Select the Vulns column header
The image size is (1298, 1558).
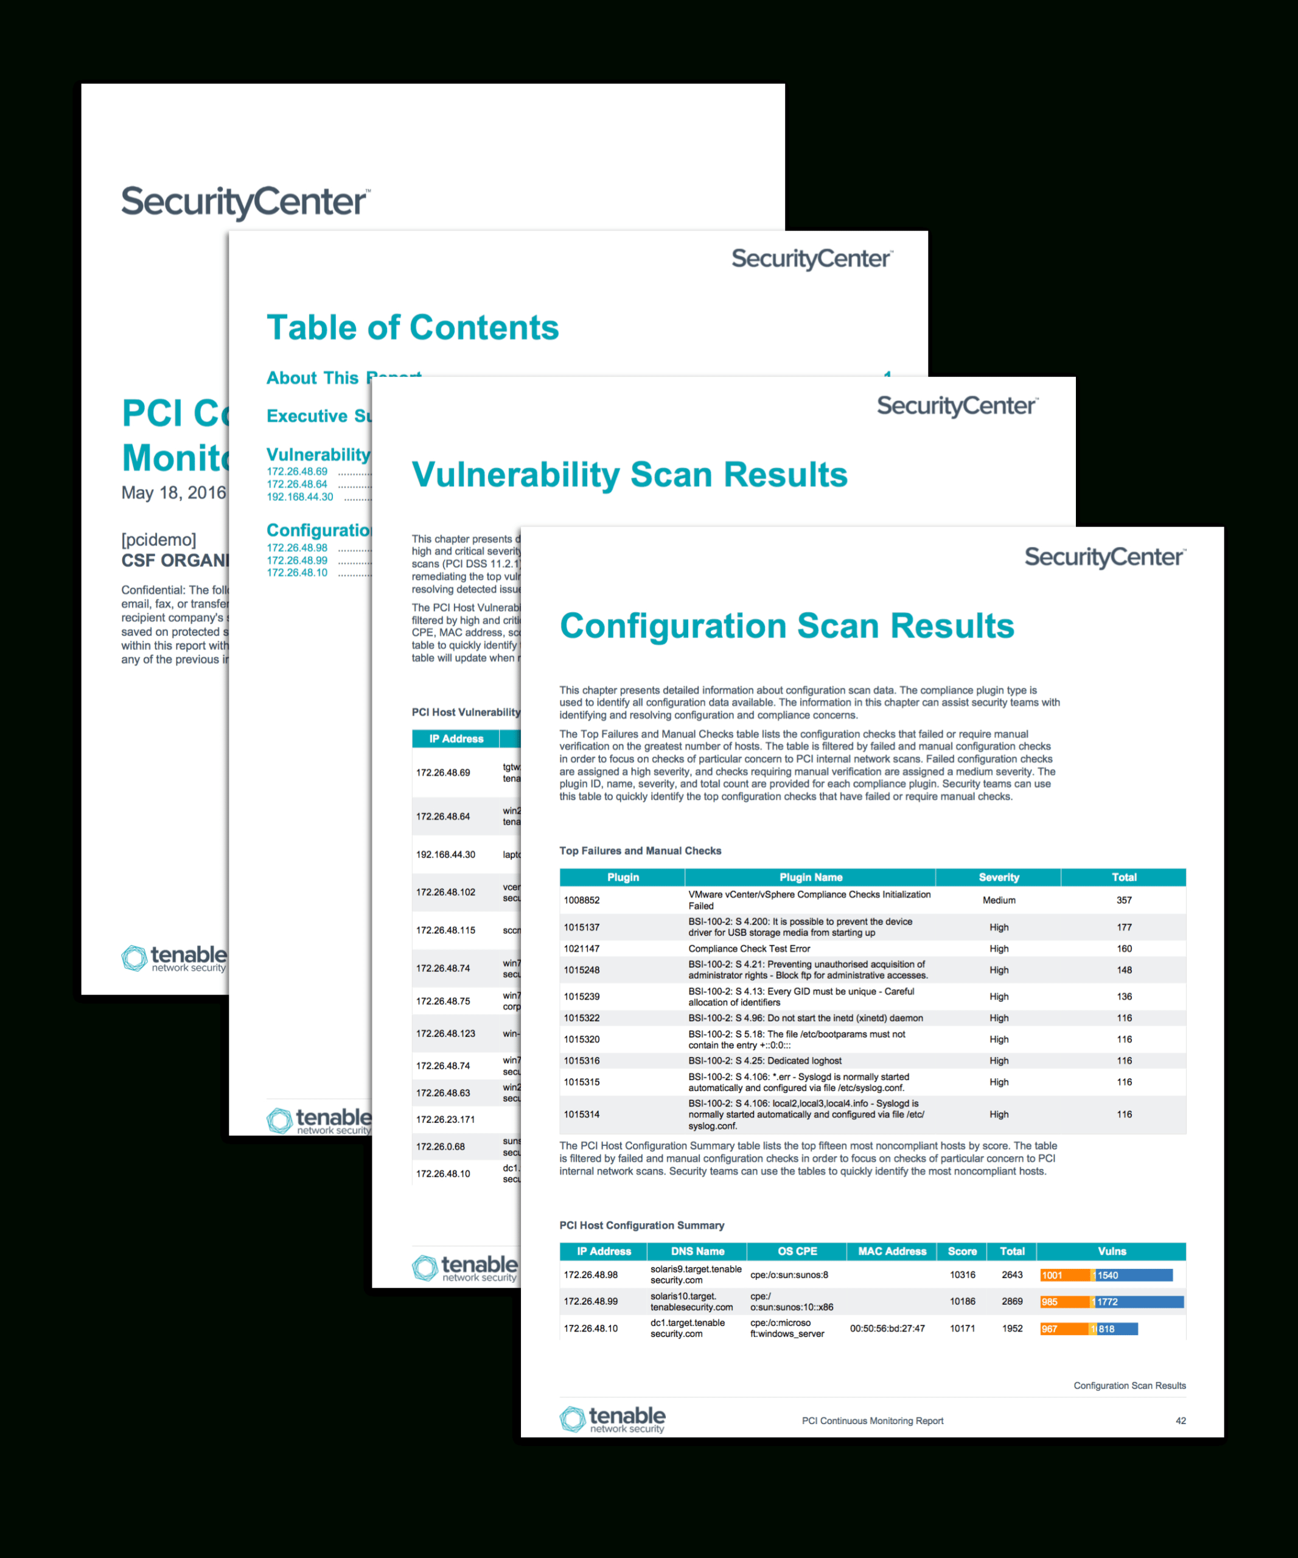(1111, 1252)
